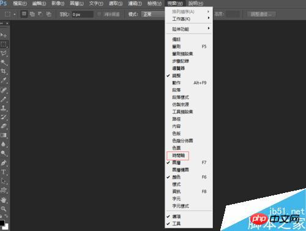Select the Hand tool

click(4, 200)
